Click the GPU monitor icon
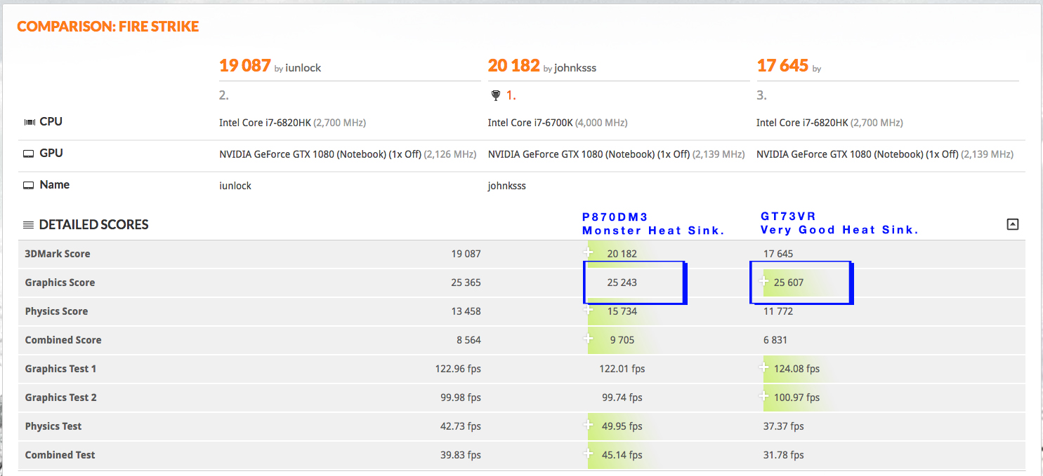 [29, 154]
